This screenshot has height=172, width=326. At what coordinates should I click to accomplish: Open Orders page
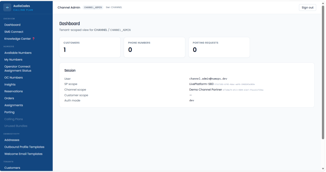pyautogui.click(x=9, y=98)
